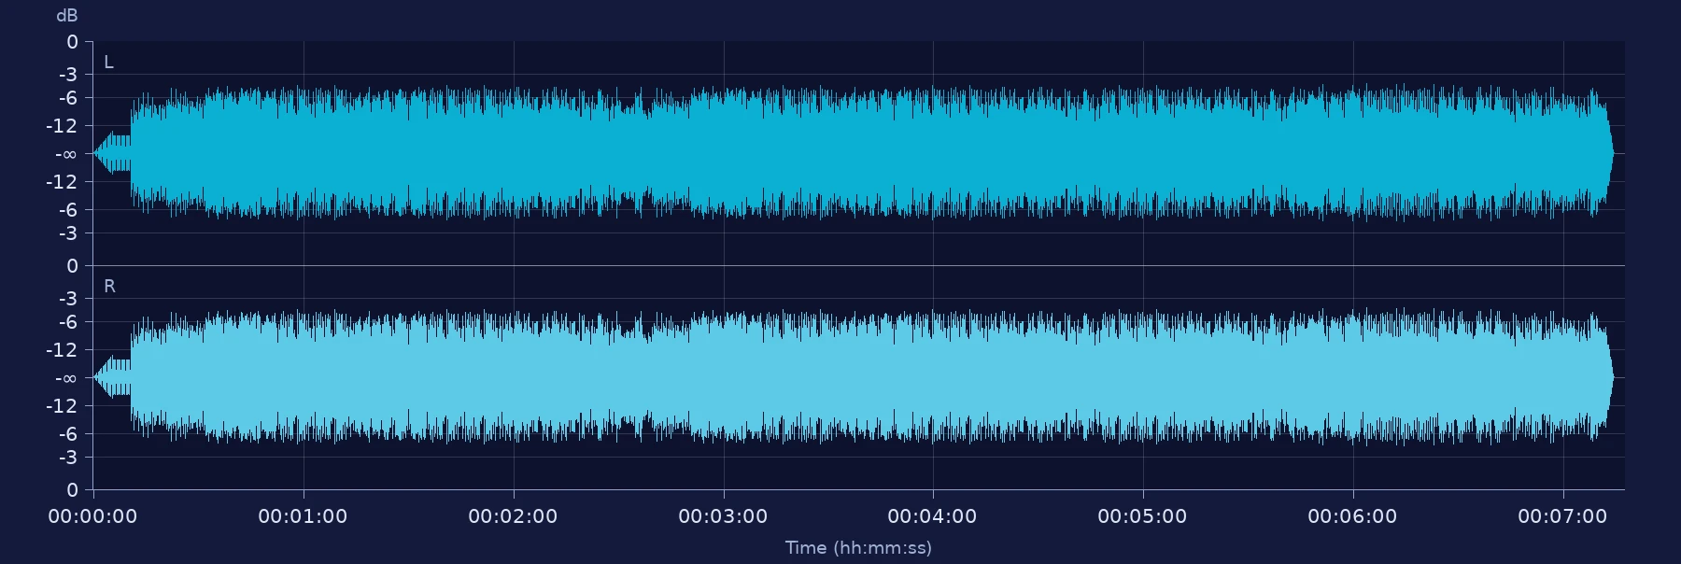Click the top 0 dB scale mark
1681x564 pixels.
point(72,42)
